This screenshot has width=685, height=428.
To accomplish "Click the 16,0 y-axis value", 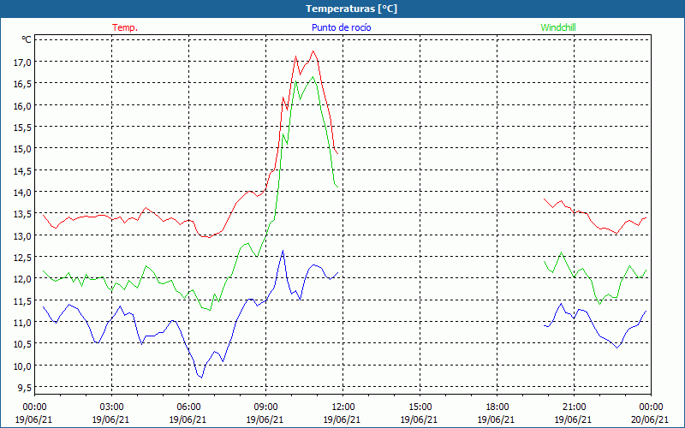I will point(22,105).
